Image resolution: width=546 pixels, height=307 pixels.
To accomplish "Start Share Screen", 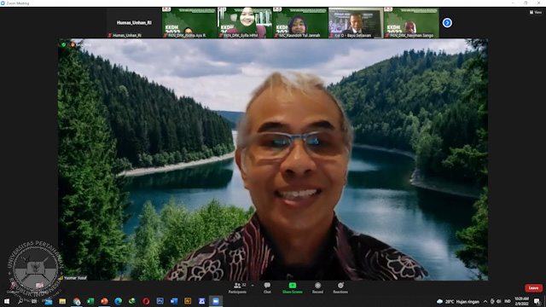I will coord(292,288).
